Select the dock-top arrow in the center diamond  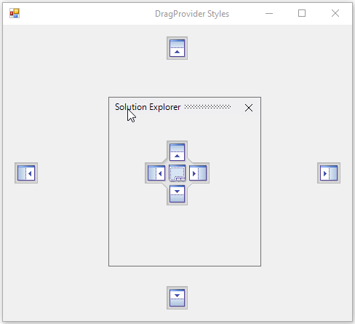[177, 152]
